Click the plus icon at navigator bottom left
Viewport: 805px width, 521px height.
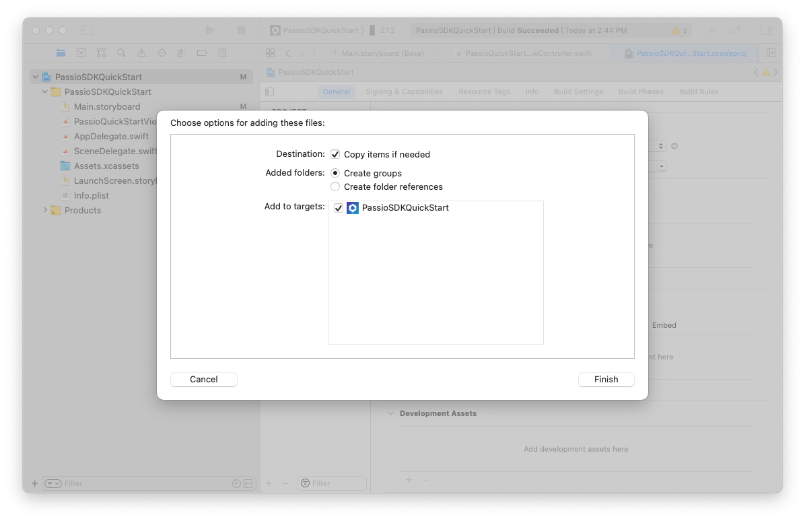click(x=34, y=483)
